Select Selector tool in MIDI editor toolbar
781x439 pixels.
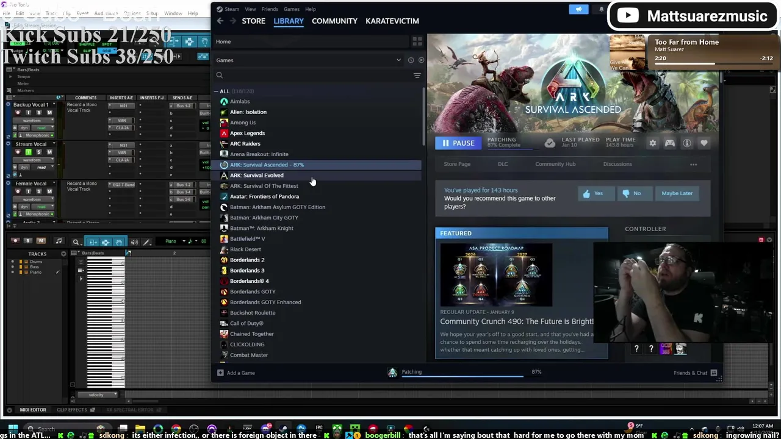coord(106,242)
